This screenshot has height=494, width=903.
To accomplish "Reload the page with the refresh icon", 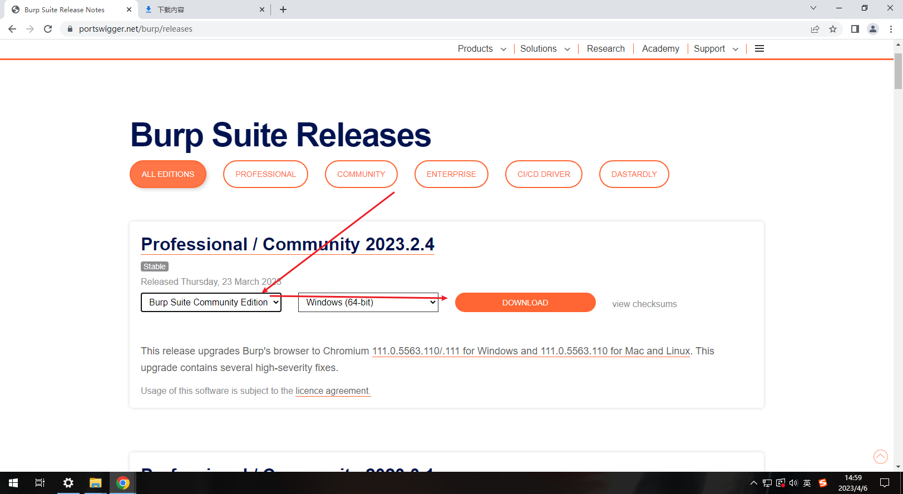I will tap(48, 29).
